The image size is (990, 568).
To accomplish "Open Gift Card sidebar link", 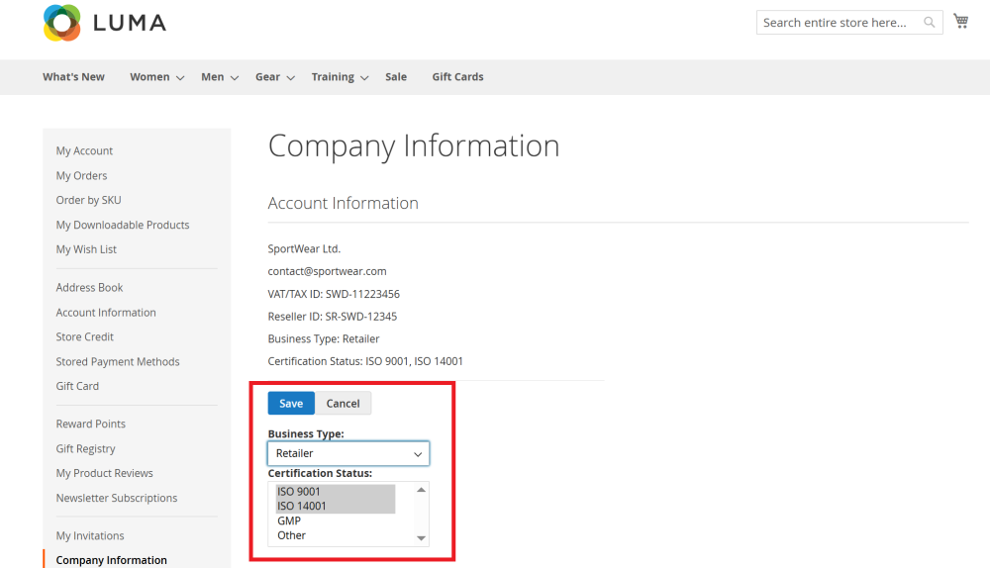I will (77, 386).
